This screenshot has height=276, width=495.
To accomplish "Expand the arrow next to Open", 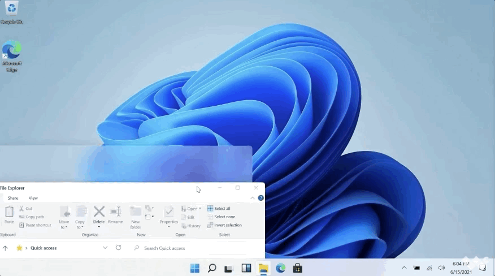I will [x=200, y=209].
